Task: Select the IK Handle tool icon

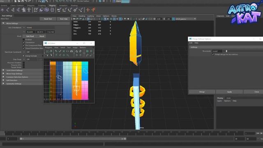Action: pyautogui.click(x=13, y=10)
